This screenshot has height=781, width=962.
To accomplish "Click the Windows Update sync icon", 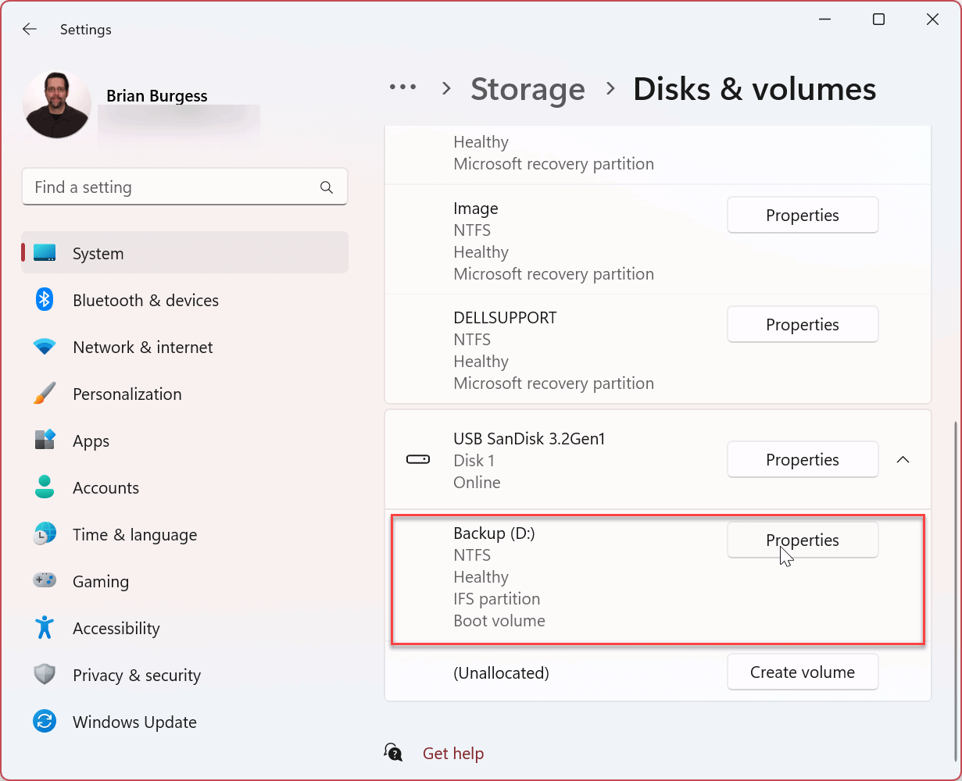I will (x=45, y=722).
